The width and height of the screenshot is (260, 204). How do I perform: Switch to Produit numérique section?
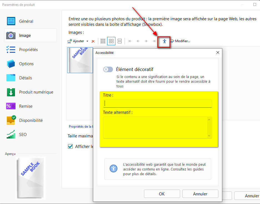point(31,92)
